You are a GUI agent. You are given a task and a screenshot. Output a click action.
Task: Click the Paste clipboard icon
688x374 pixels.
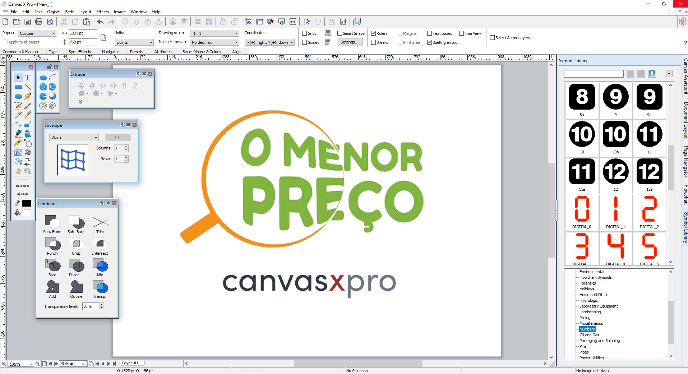(x=87, y=22)
